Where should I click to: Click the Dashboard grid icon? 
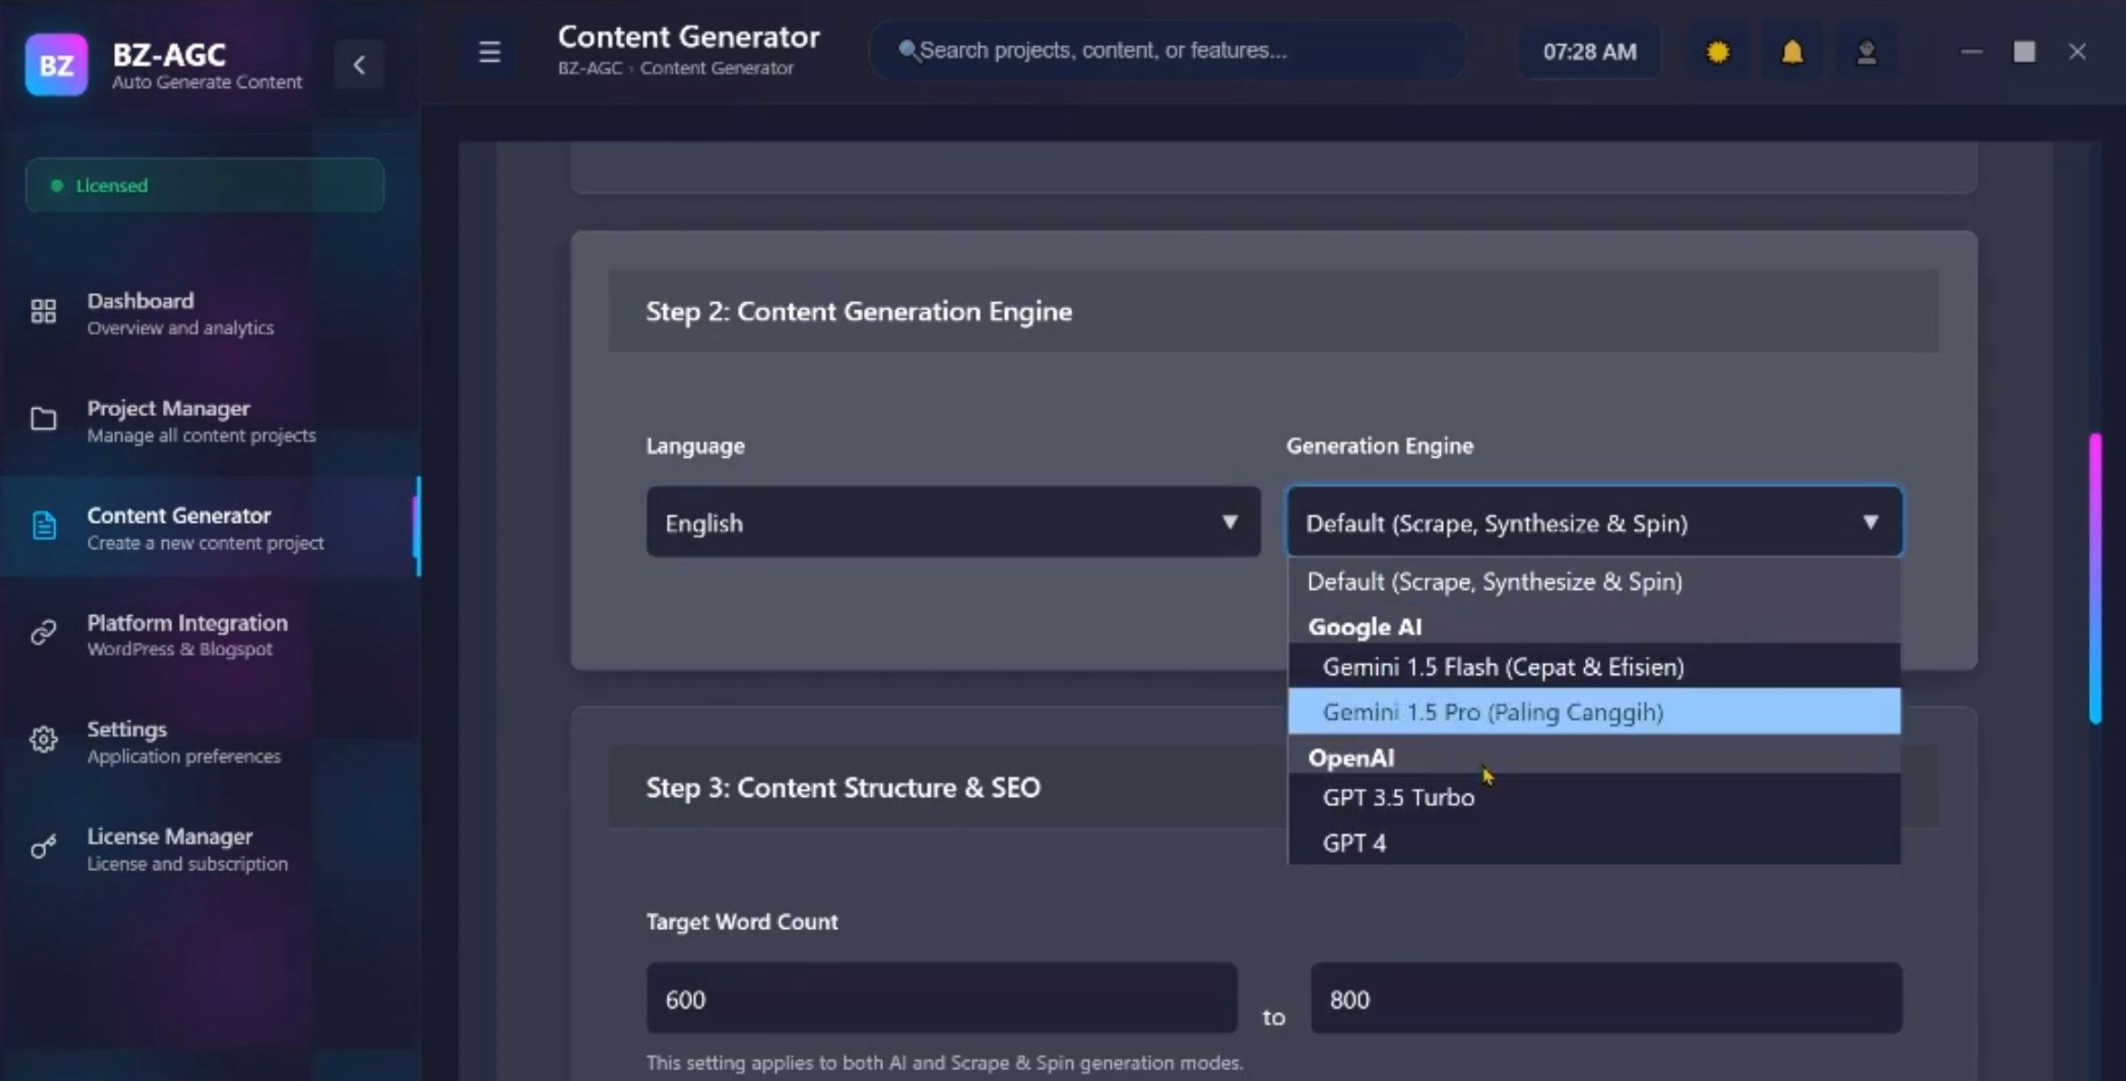pyautogui.click(x=43, y=312)
